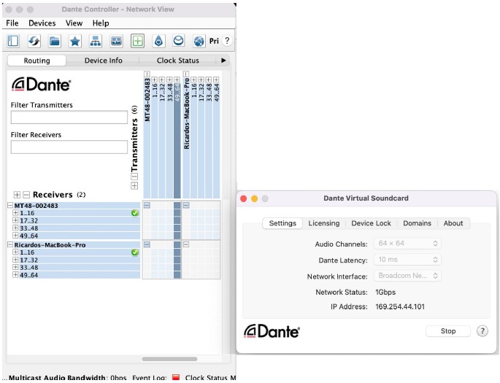Collapse all transmitters with minus below Transmitters
This screenshot has width=500, height=383.
click(x=134, y=177)
